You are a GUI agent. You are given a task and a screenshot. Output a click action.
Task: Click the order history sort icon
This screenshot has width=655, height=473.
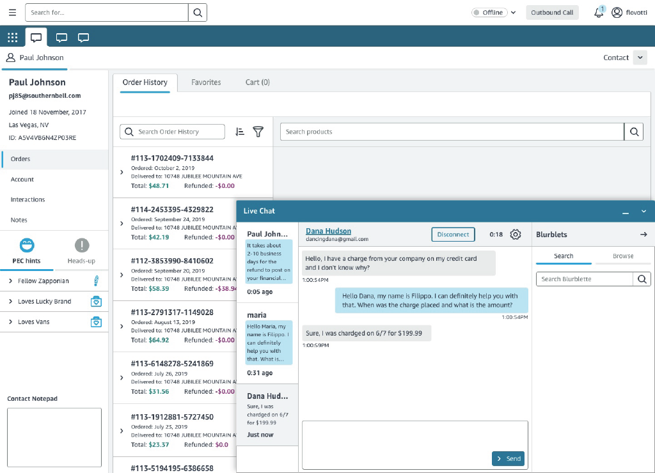click(x=240, y=132)
